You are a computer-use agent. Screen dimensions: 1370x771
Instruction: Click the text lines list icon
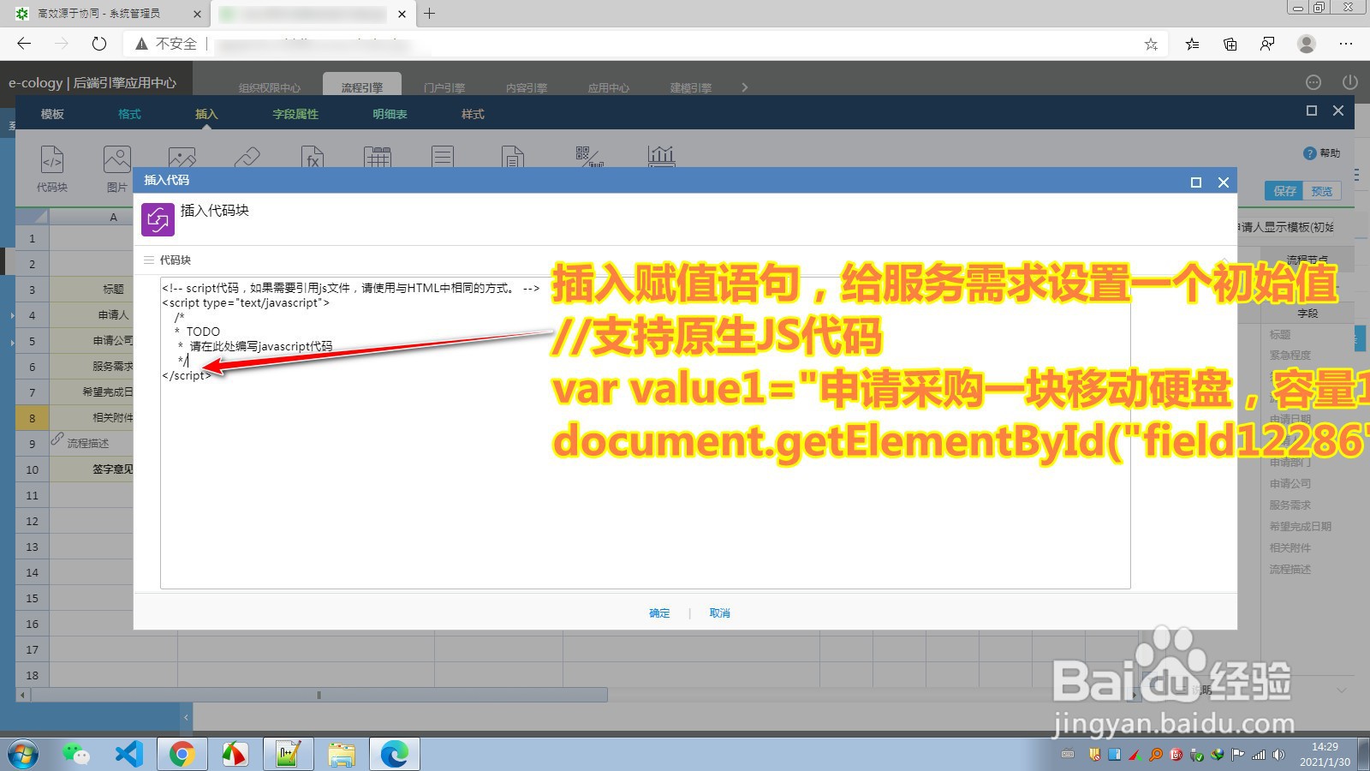click(443, 158)
